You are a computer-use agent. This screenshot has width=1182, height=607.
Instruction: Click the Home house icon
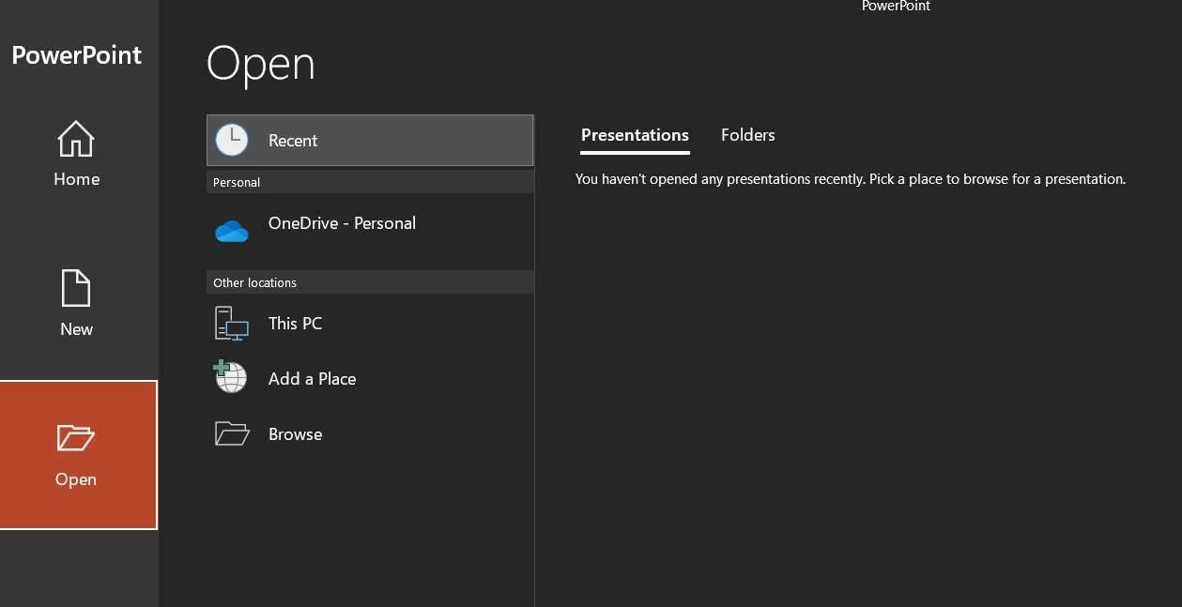tap(76, 140)
